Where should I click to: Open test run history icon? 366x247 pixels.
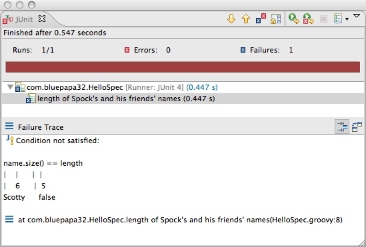pos(338,19)
